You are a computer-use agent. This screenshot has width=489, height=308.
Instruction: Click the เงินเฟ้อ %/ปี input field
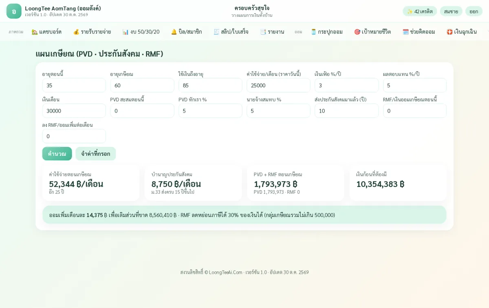click(x=346, y=85)
